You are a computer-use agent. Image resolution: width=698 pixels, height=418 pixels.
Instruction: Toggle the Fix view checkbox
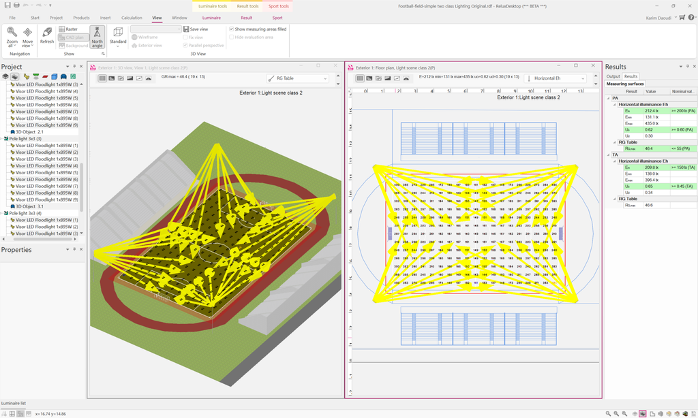coord(186,37)
